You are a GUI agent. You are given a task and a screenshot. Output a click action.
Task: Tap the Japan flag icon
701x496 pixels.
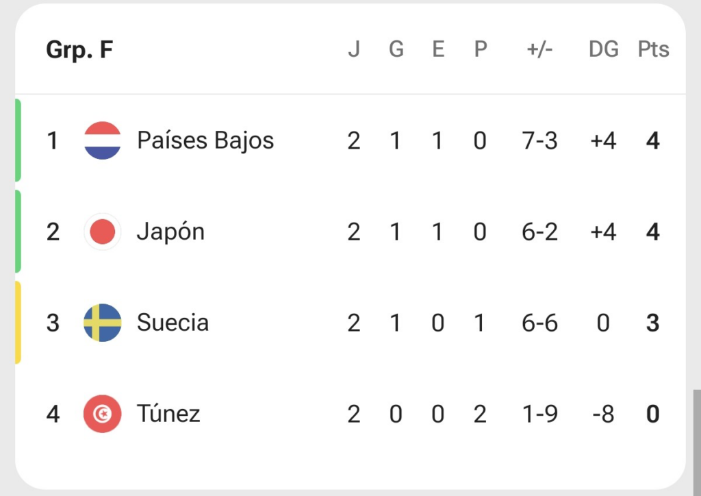(x=103, y=232)
